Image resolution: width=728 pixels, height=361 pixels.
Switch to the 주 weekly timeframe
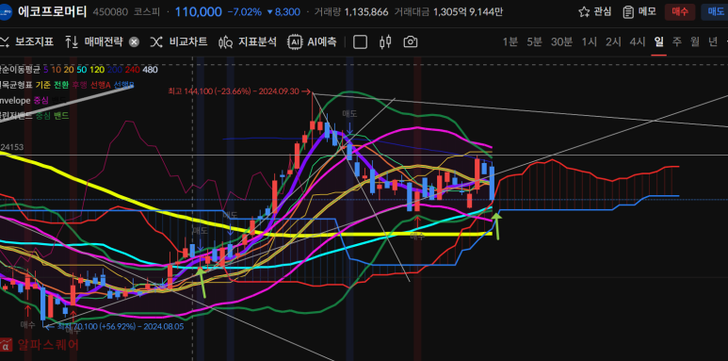point(677,41)
